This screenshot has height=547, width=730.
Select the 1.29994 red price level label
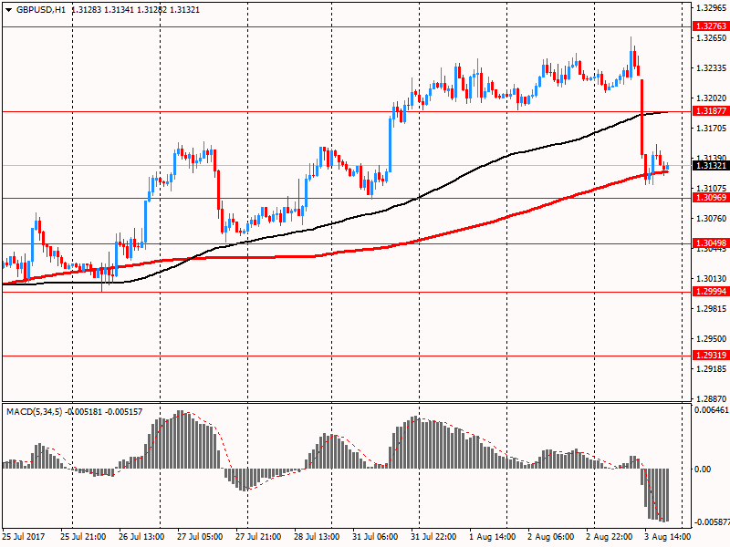click(711, 292)
